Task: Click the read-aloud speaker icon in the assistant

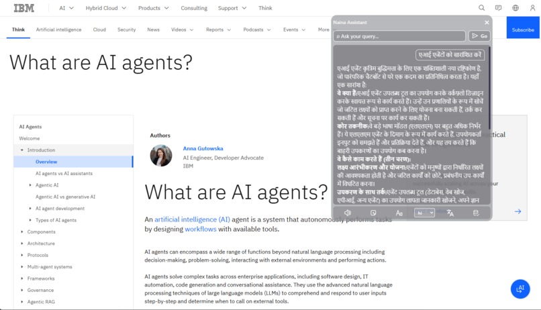Action: 348,213
